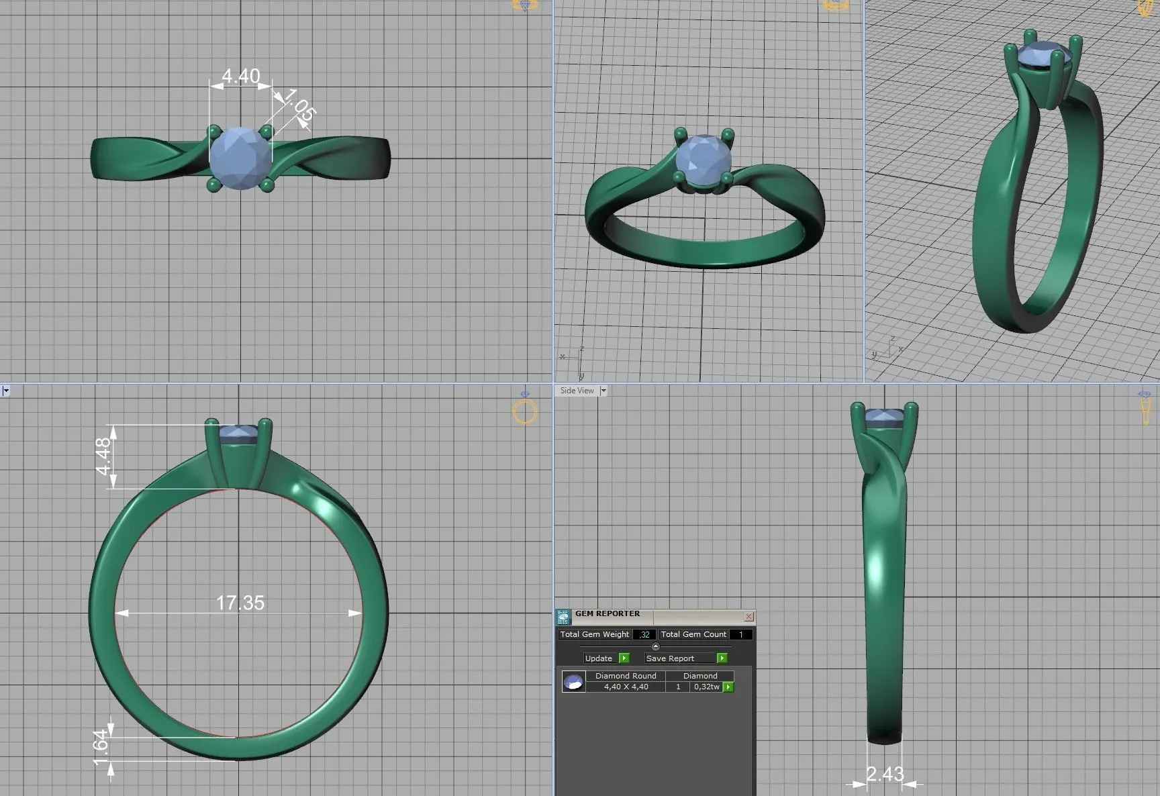Click the Total Gem Weight value field
This screenshot has width=1160, height=796.
(x=644, y=634)
